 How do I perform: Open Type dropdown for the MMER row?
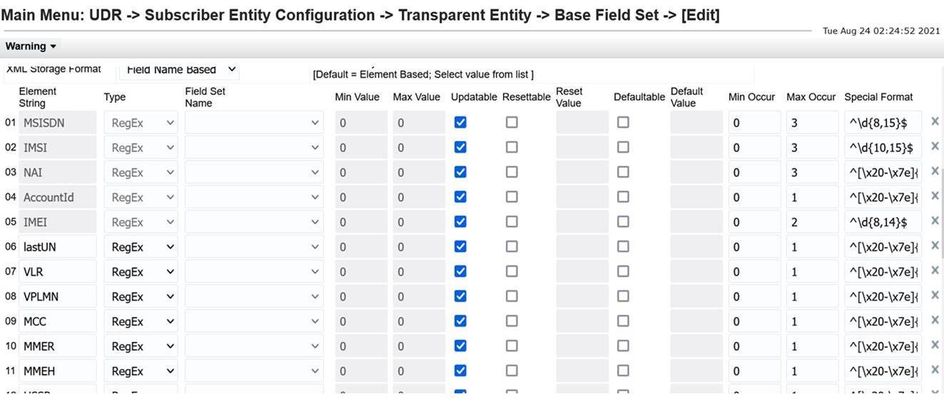[141, 346]
